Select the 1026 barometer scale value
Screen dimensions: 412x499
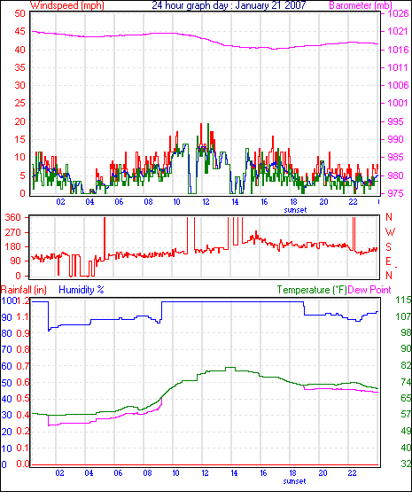click(x=398, y=13)
